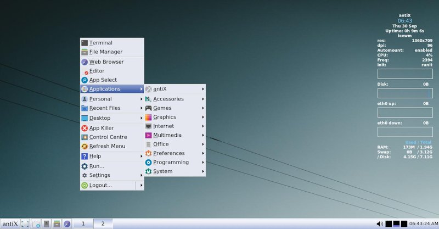Open the Graphics category
Viewport: 439px width, 229px height.
tap(175, 117)
